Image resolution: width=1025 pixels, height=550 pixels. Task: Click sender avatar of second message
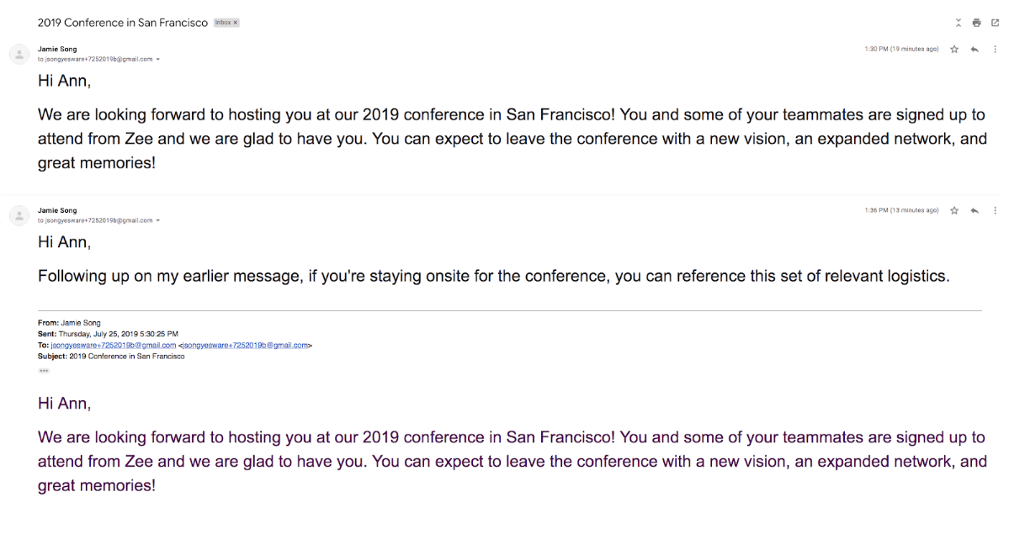[19, 215]
